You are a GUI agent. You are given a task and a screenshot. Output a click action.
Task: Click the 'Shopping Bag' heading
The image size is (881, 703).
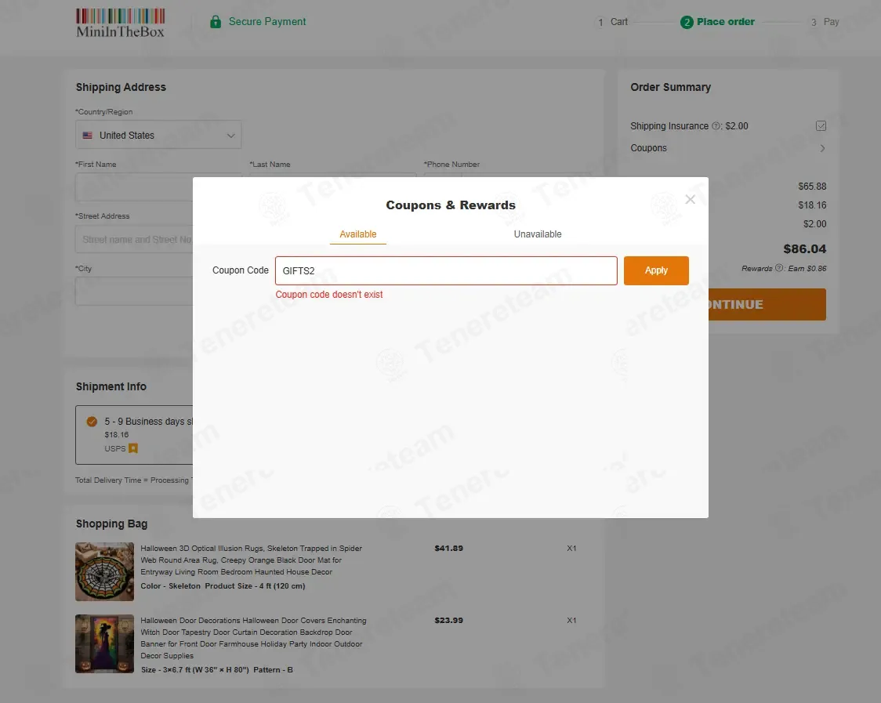point(112,524)
